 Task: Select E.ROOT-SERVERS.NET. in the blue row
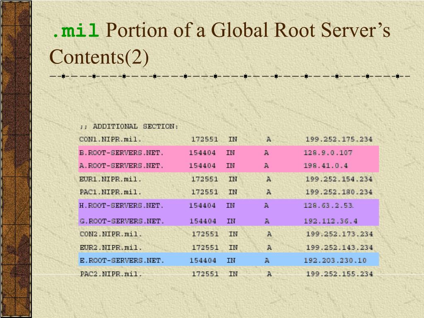pyautogui.click(x=122, y=261)
